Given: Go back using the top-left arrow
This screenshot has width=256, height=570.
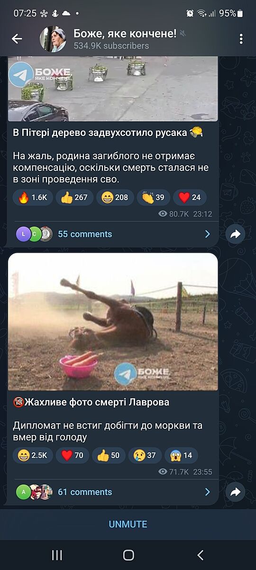Looking at the screenshot, I should (17, 39).
